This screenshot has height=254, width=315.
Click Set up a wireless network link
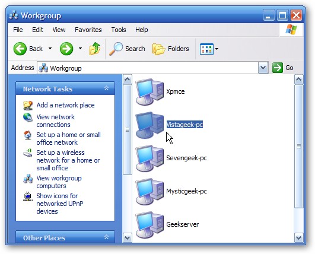(x=68, y=160)
